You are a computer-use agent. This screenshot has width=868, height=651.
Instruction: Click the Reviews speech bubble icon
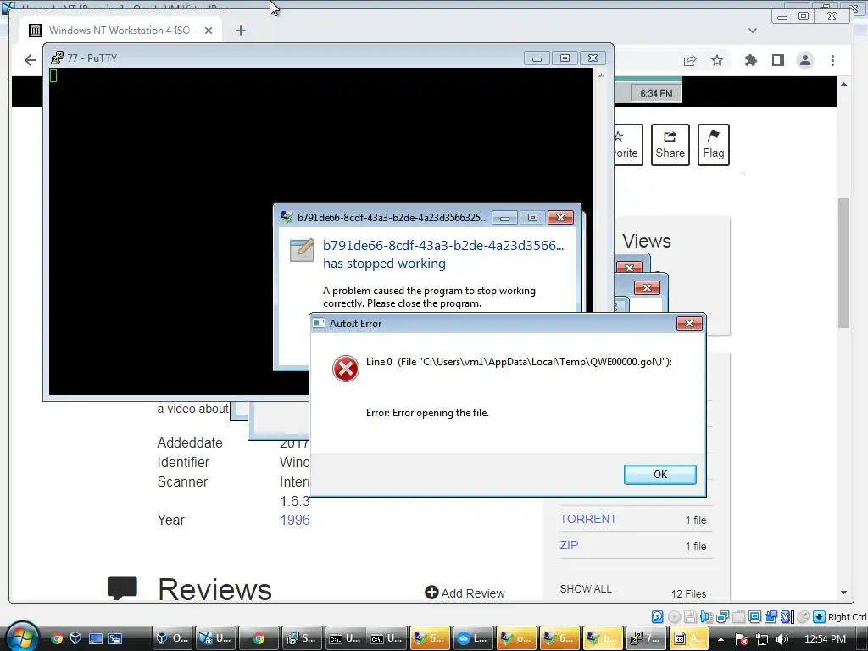pyautogui.click(x=122, y=588)
